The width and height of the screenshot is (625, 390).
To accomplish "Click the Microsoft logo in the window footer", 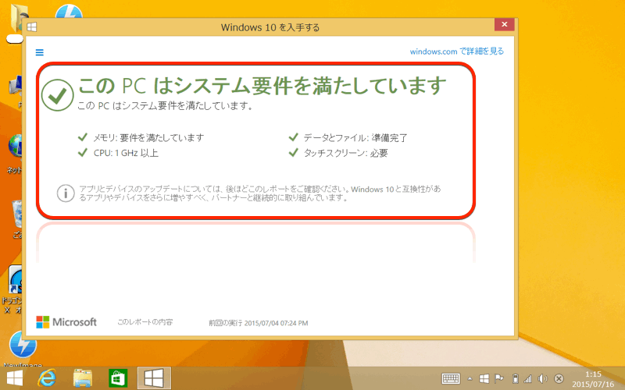I will (x=66, y=321).
